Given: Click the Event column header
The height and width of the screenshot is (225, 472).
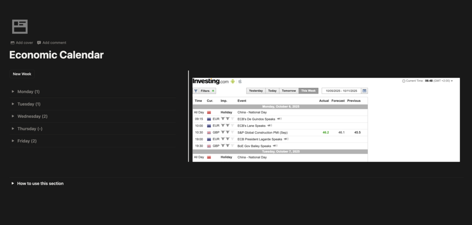Looking at the screenshot, I should point(242,101).
